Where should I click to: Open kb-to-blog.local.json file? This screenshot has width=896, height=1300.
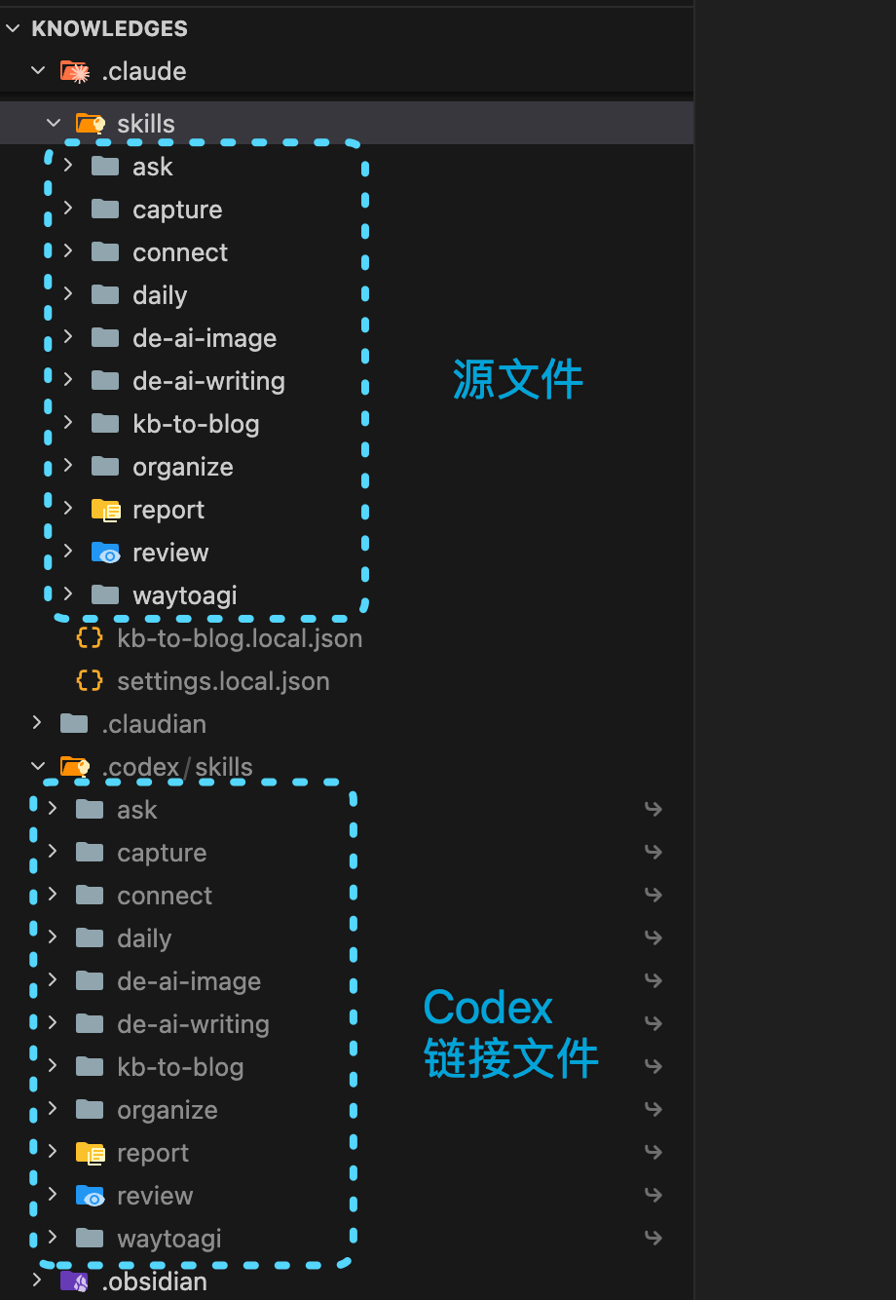[240, 638]
